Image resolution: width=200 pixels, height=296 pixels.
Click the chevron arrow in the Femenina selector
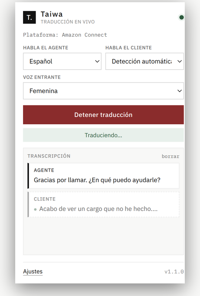click(180, 91)
